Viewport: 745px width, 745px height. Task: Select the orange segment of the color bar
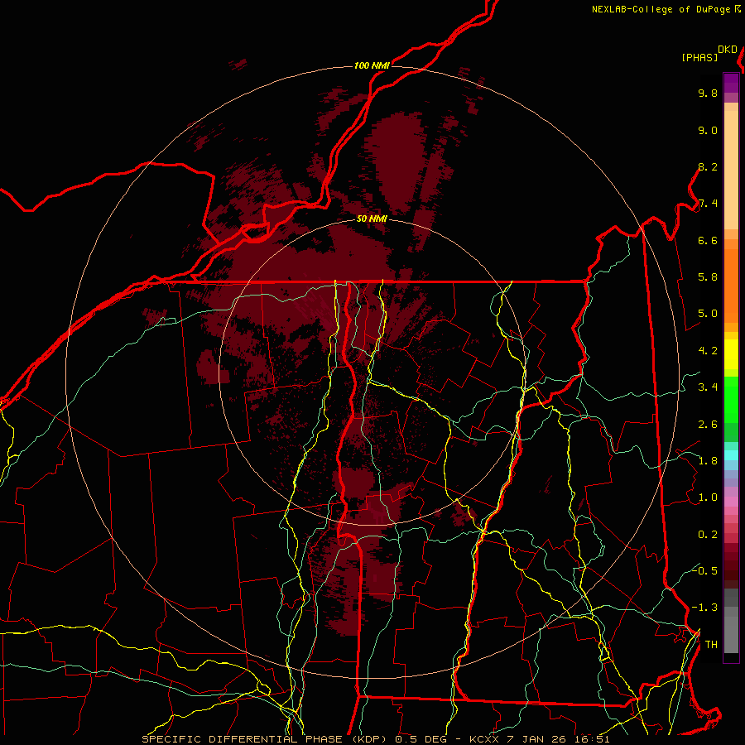[731, 285]
